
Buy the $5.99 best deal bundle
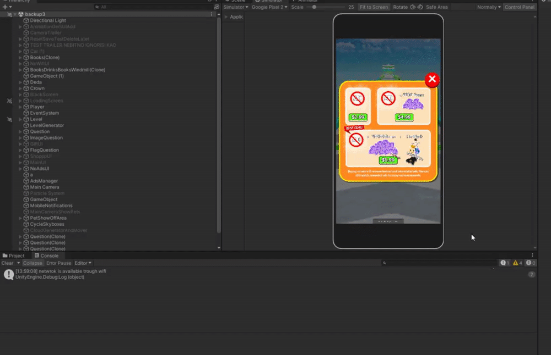pos(388,160)
